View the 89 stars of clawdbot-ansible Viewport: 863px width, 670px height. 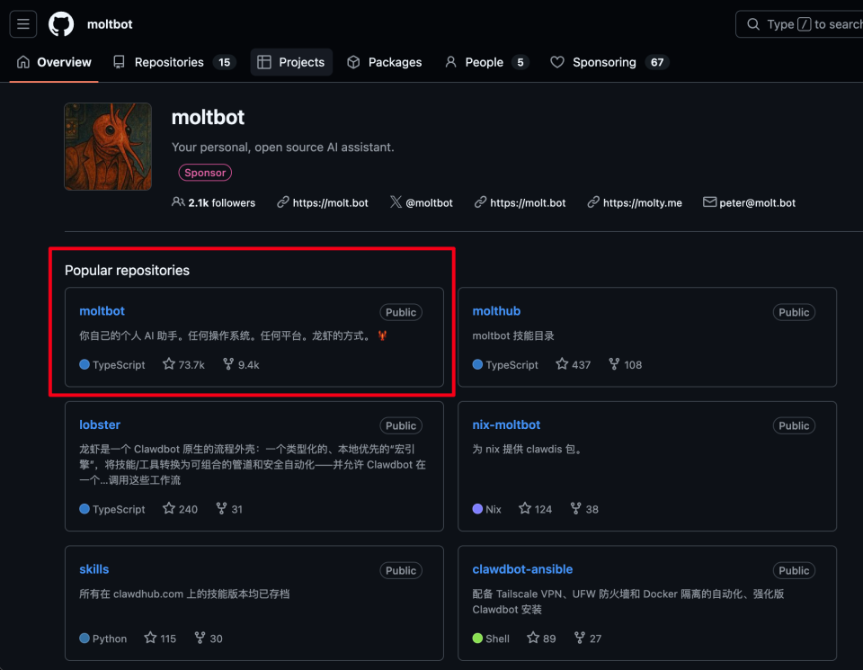541,639
